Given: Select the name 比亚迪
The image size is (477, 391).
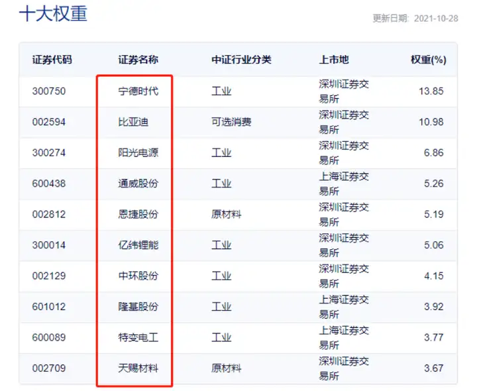Looking at the screenshot, I should (x=133, y=122).
